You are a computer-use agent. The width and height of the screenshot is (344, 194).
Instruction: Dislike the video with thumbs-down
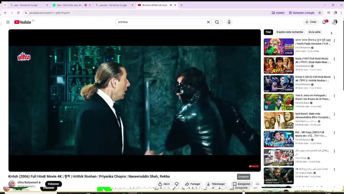(177, 184)
